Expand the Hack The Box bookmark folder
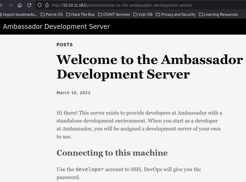Viewport: 246px width, 182px height. [x=80, y=15]
